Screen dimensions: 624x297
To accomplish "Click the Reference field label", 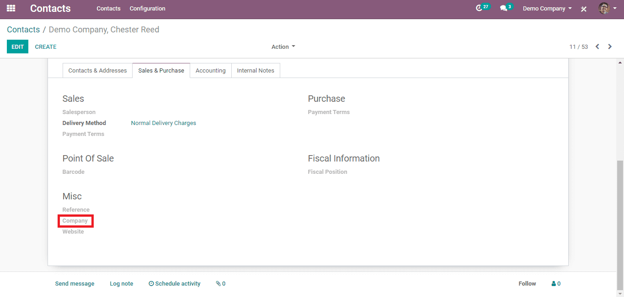I will tap(76, 210).
